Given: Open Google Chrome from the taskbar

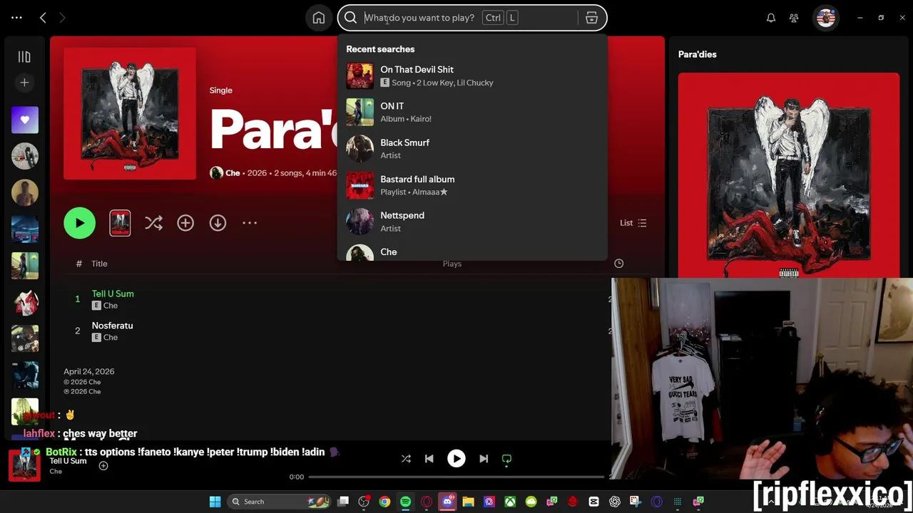Looking at the screenshot, I should point(384,502).
